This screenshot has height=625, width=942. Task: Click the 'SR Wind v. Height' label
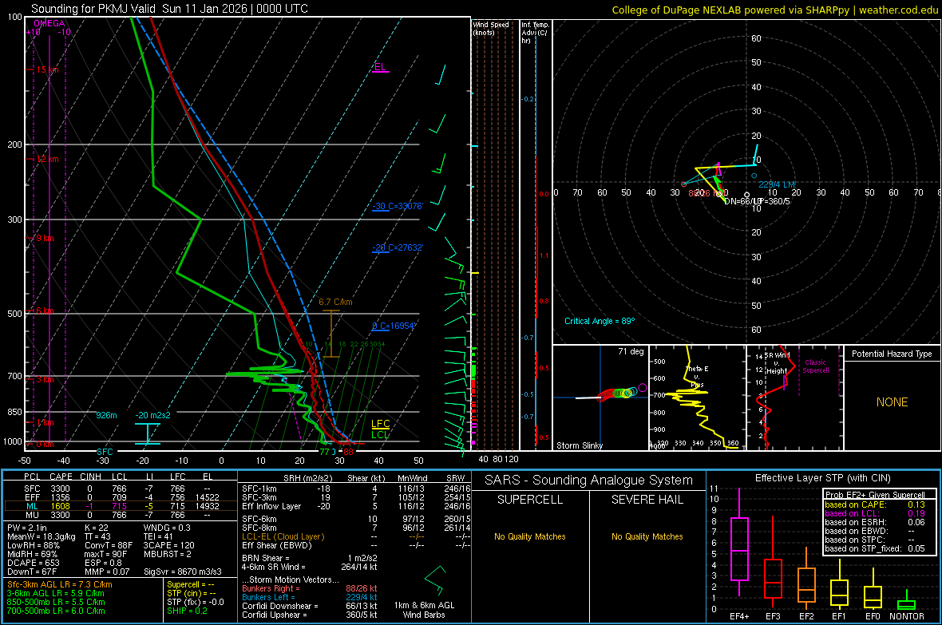[x=777, y=363]
